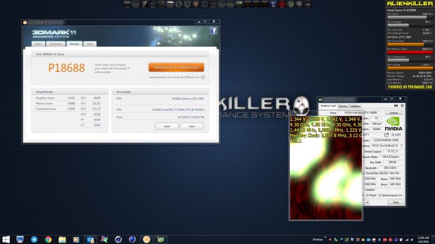Open Telegram from the taskbar

34,239
